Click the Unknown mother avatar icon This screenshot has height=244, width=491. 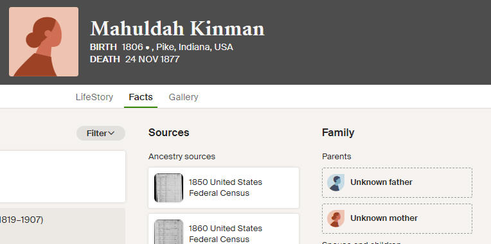coord(335,218)
